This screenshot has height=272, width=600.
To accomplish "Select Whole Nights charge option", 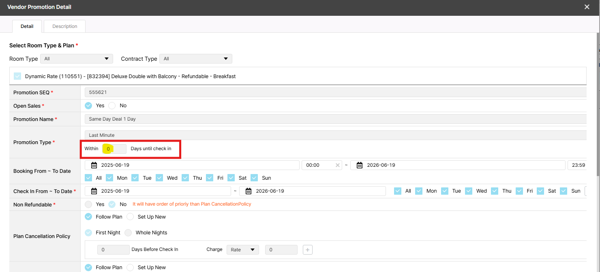I will pos(128,233).
